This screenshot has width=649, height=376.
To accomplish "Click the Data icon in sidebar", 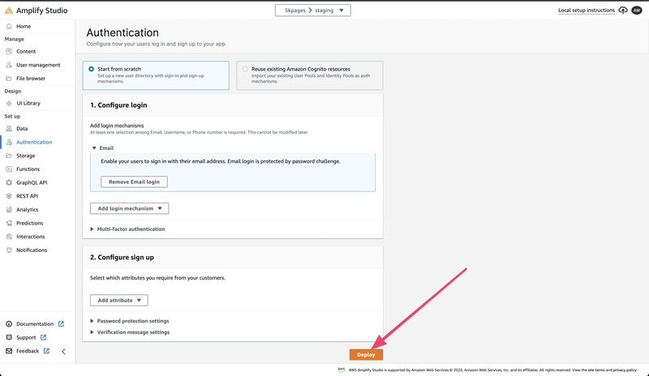I will coord(9,129).
